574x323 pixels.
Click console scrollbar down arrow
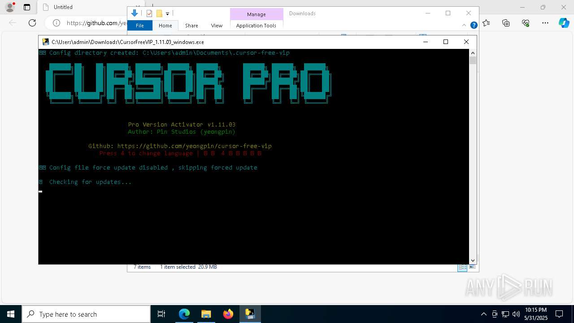coord(473,260)
